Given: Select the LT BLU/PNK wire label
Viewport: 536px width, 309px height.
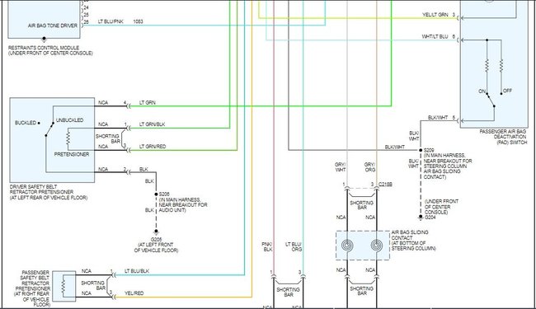Looking at the screenshot, I should tap(110, 21).
